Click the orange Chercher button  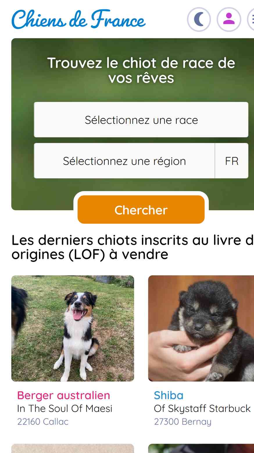point(141,210)
